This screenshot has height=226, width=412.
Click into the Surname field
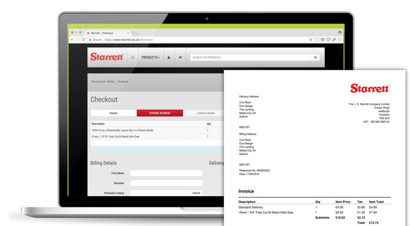point(166,183)
